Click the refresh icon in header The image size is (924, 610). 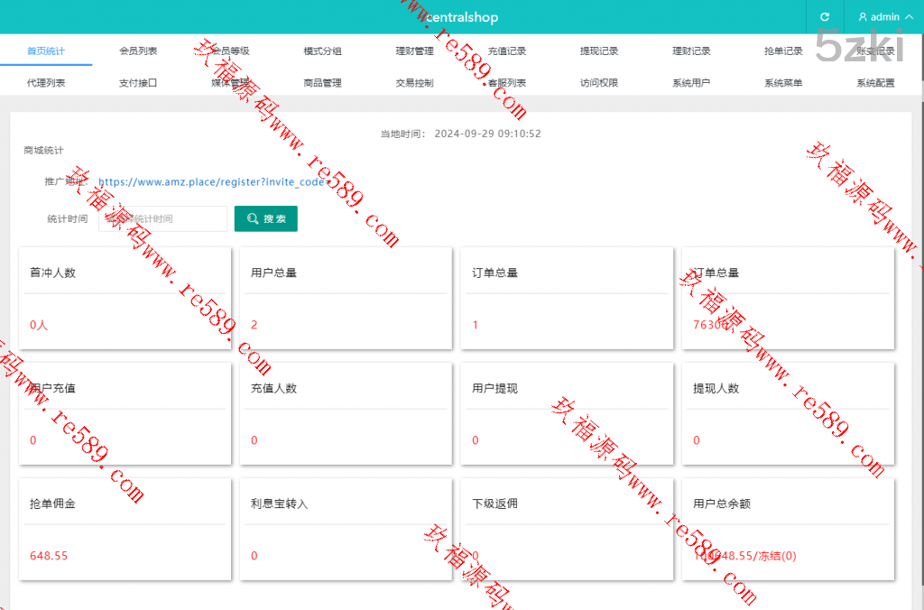click(x=825, y=17)
